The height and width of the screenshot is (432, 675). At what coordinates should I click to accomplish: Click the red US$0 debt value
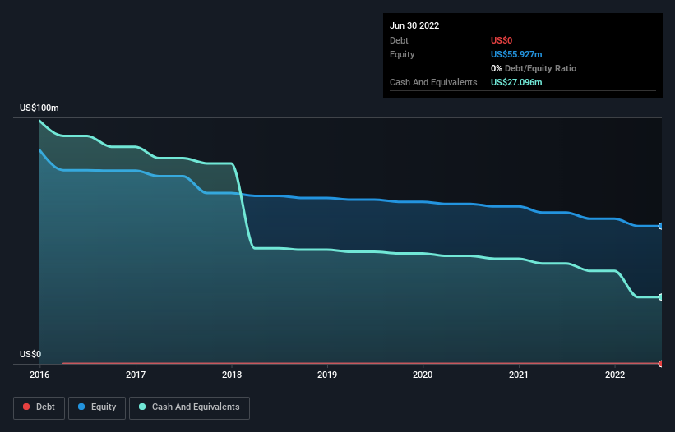502,40
